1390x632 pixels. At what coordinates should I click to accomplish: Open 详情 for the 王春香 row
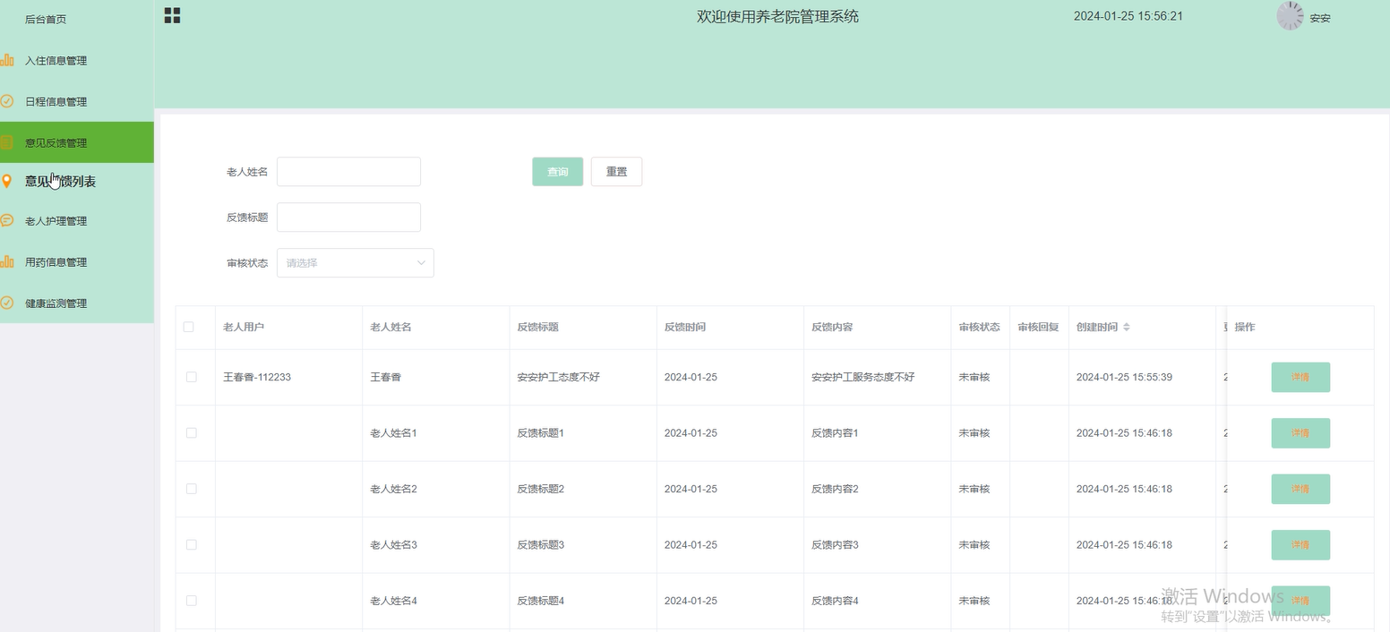[1300, 377]
